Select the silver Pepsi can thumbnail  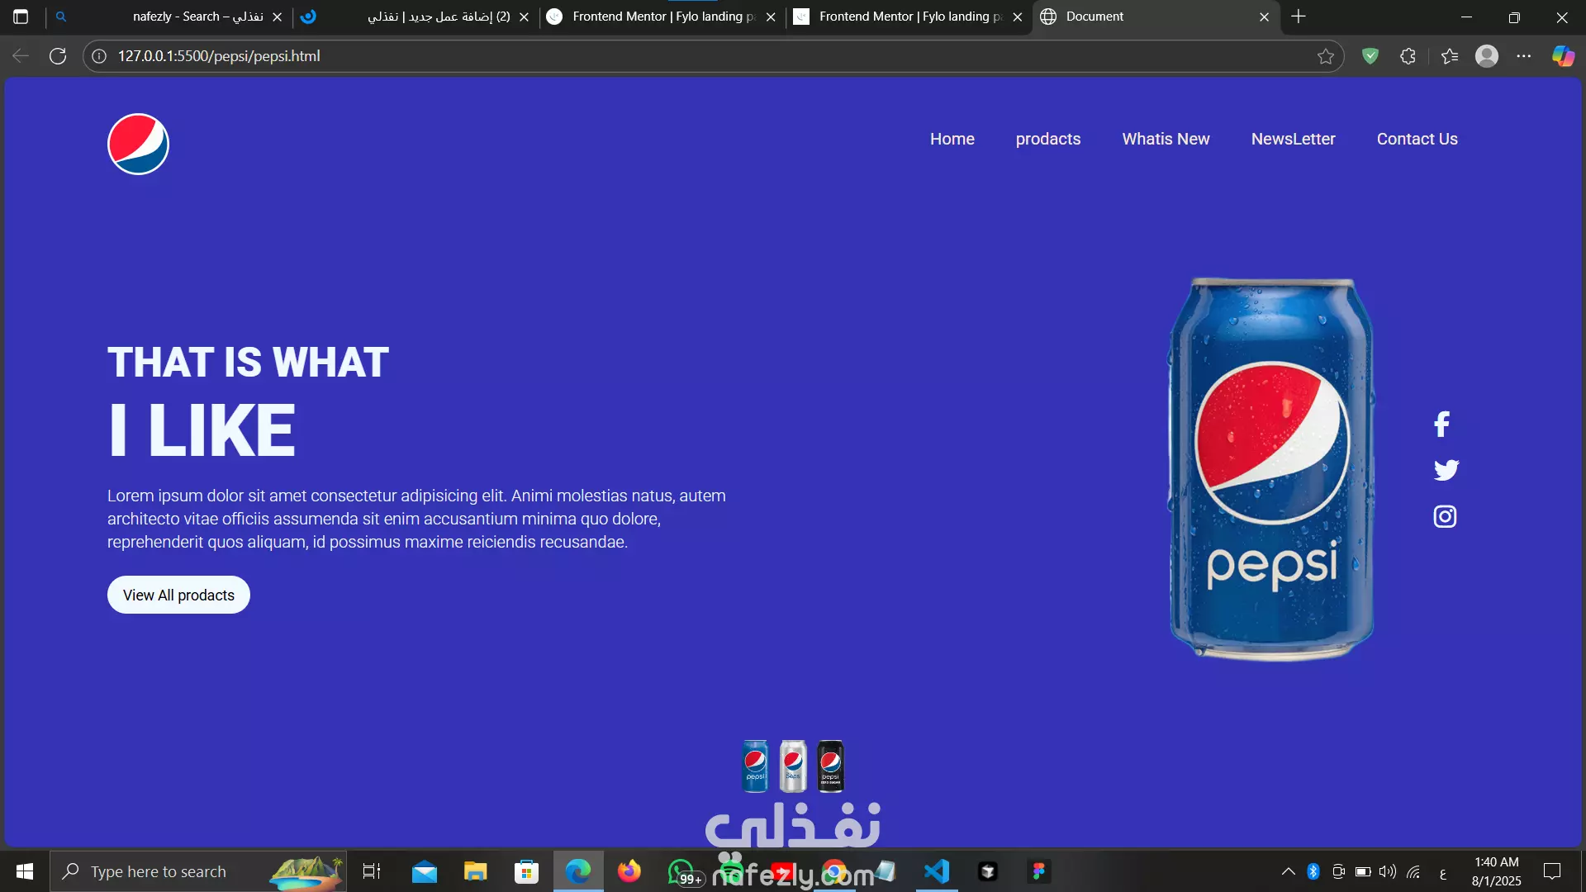tap(793, 766)
